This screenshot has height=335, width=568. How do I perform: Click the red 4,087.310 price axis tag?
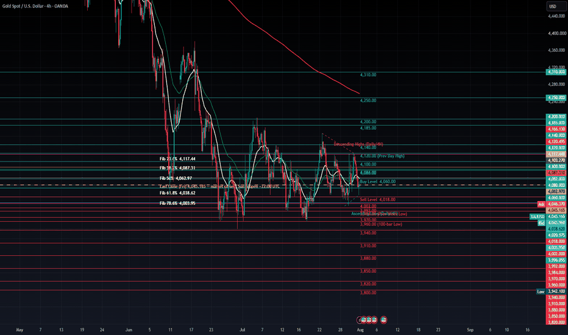556,173
